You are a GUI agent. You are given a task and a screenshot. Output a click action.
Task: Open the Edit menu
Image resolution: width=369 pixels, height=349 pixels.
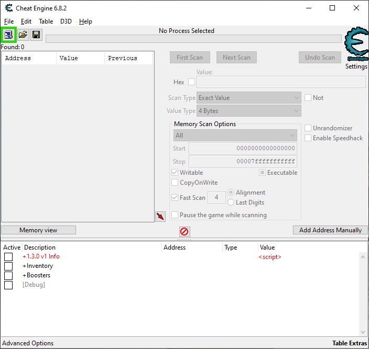click(26, 21)
